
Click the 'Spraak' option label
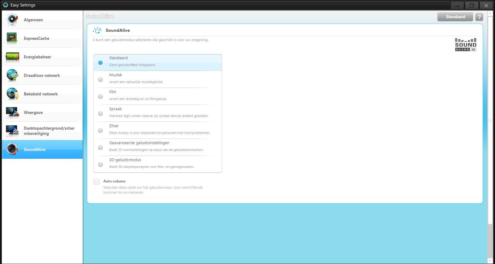click(115, 109)
